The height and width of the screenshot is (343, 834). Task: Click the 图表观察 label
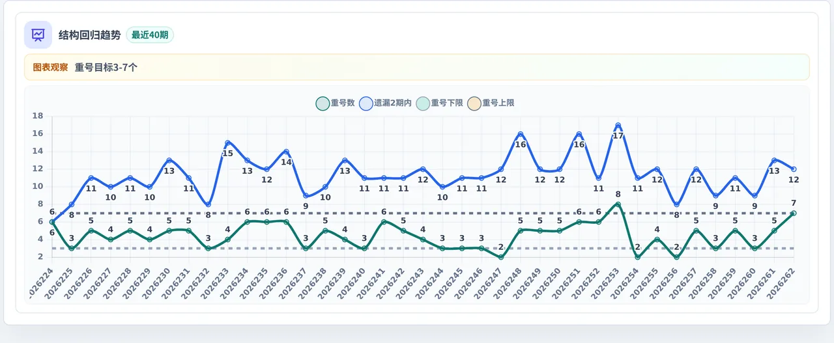[50, 67]
